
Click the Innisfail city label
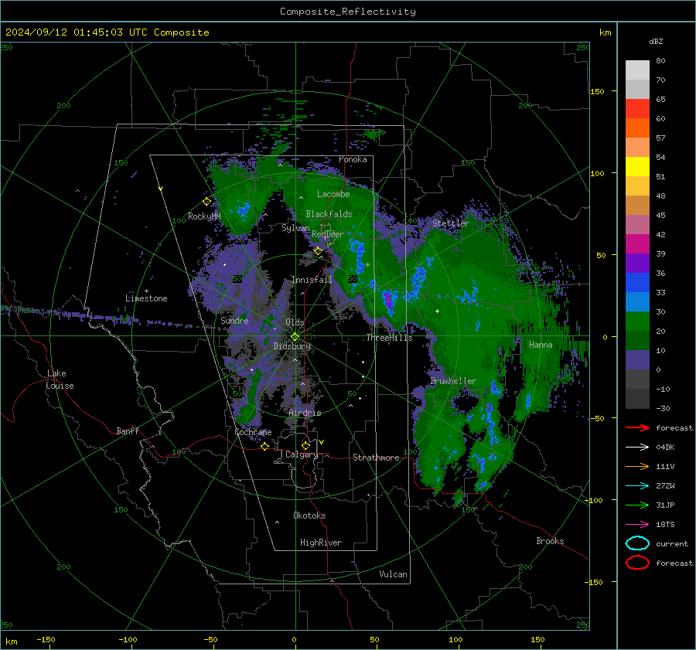(312, 280)
